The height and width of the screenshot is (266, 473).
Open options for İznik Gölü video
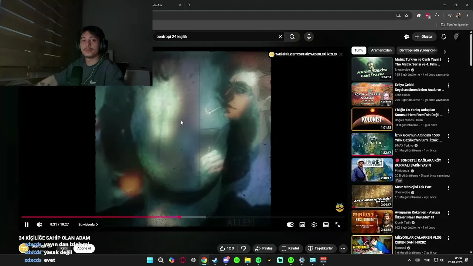tap(449, 136)
